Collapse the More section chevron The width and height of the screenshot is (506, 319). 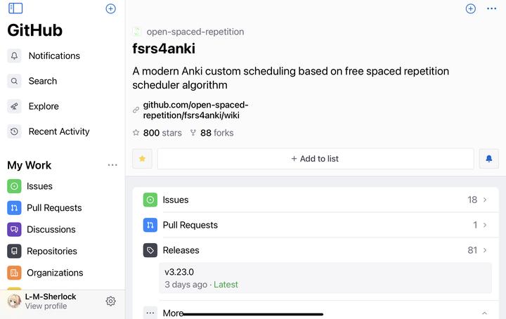coord(484,313)
